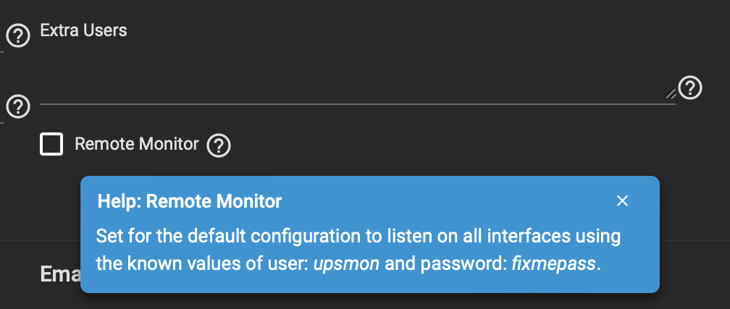The height and width of the screenshot is (309, 730).
Task: Click help icon at right end of Extra Users field
Action: [x=690, y=88]
